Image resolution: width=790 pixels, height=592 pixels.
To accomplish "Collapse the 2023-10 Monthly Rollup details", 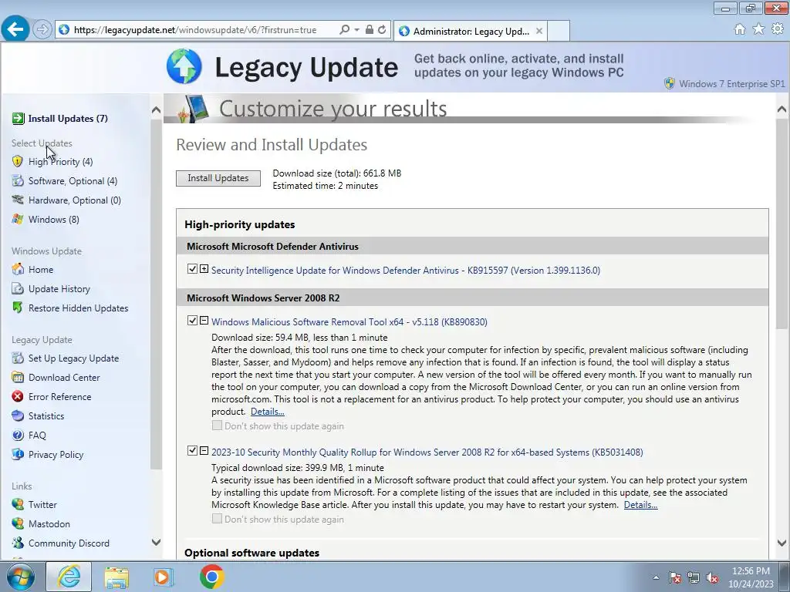I will (x=204, y=450).
